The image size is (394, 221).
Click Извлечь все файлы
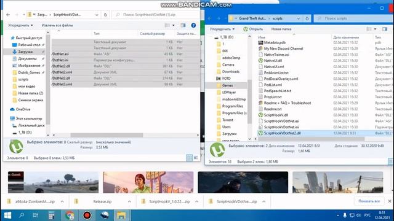click(57, 25)
